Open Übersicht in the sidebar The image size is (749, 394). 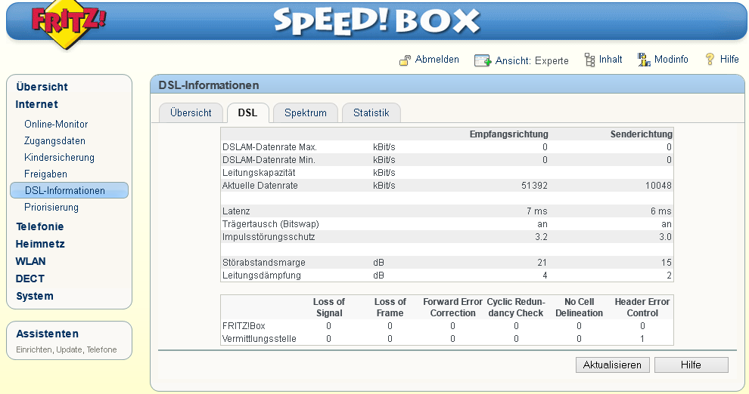(42, 87)
